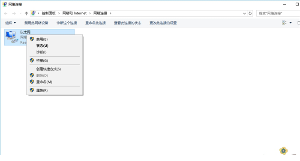This screenshot has width=300, height=161.
Task: Click the 搜索"网络连接" search box
Action: (x=278, y=13)
